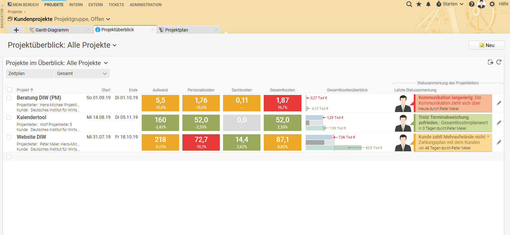Expand the Starten timer dropdown
This screenshot has height=235, width=510.
(450, 4)
